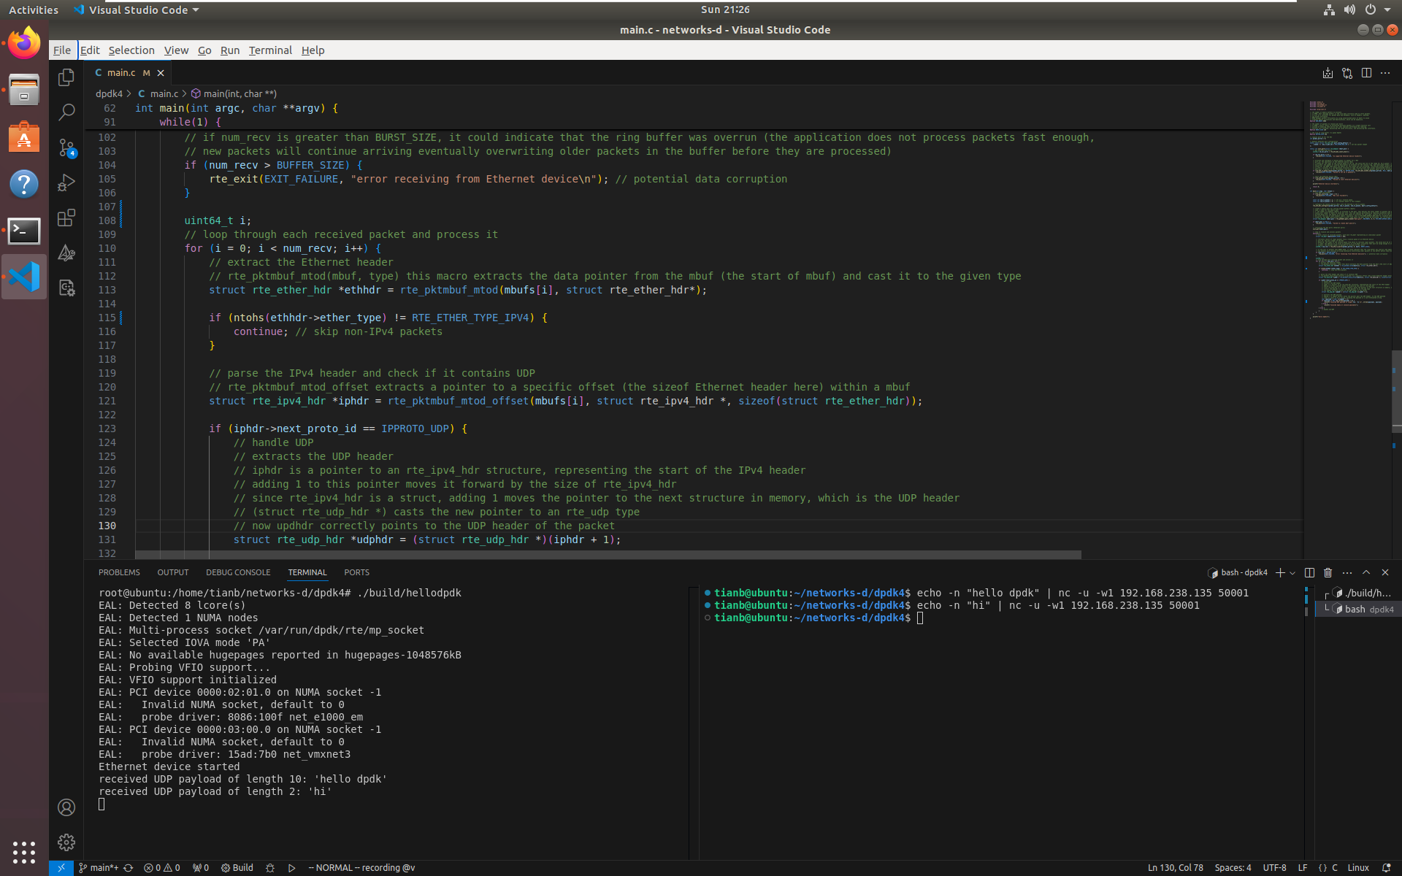The width and height of the screenshot is (1402, 876).
Task: Open the Extensions sidebar icon
Action: (x=66, y=218)
